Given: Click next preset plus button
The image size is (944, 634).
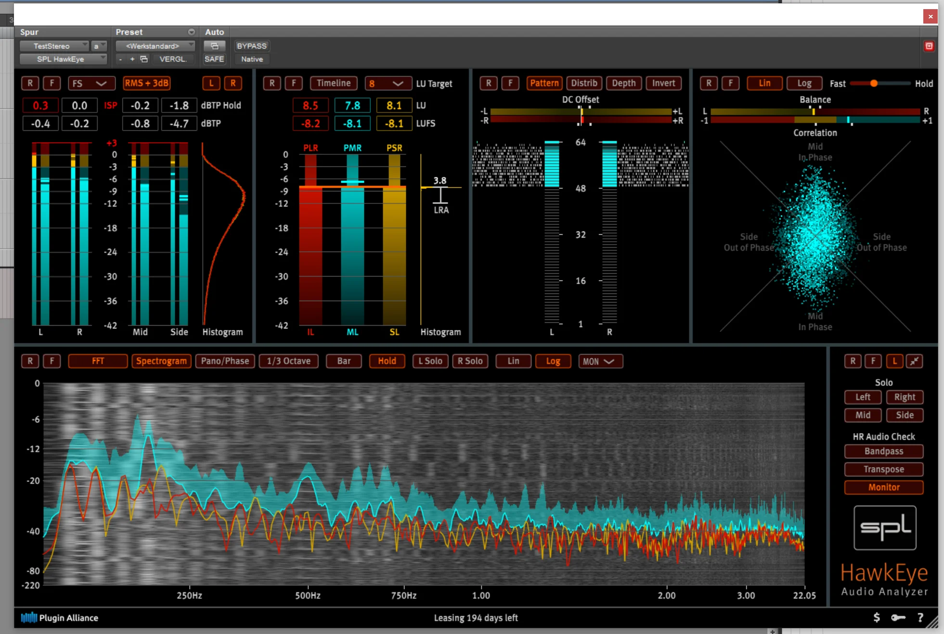Looking at the screenshot, I should click(132, 59).
